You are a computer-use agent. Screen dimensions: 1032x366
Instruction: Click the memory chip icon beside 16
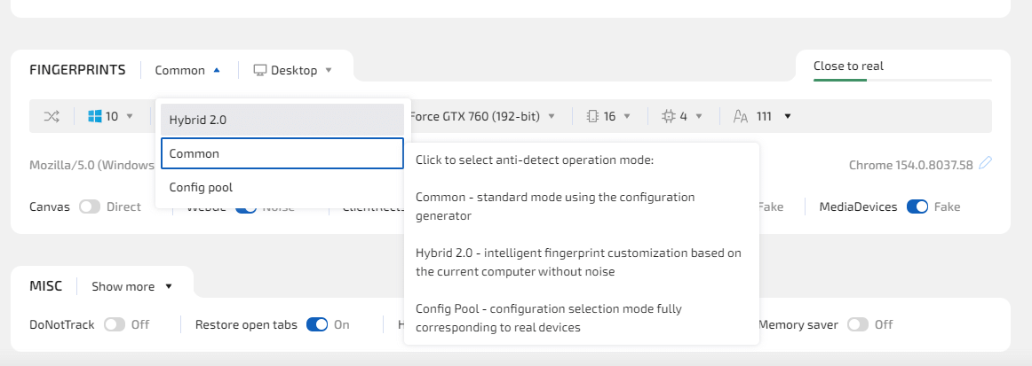591,116
